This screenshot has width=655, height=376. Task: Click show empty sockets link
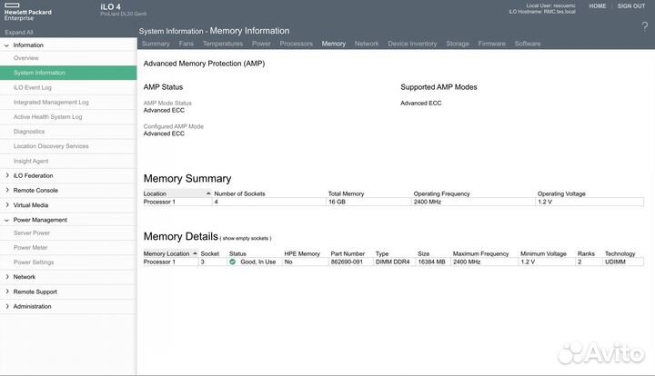click(246, 239)
